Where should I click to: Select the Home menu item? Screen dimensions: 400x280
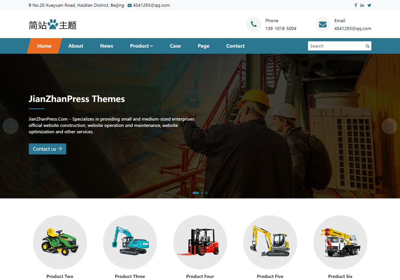(44, 46)
